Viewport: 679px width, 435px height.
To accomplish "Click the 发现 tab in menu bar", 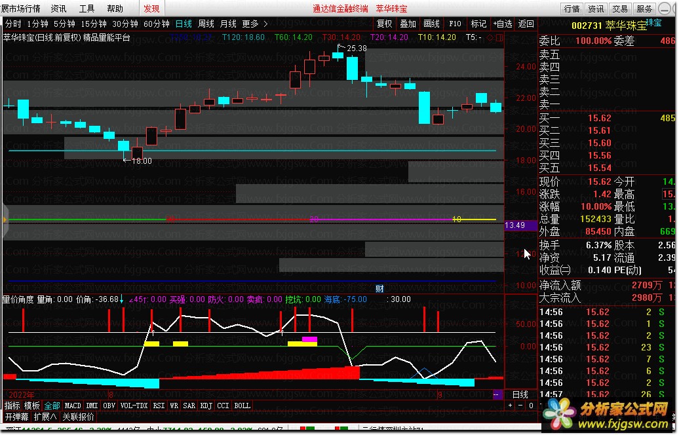I will click(151, 9).
